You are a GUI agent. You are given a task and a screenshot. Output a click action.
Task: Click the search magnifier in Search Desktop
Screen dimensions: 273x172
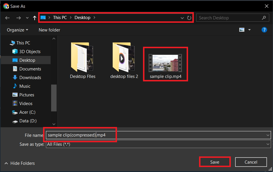pyautogui.click(x=264, y=18)
